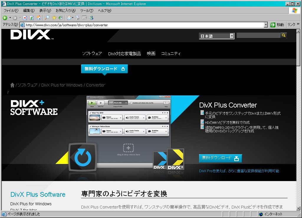Open DivX Plus for Windows sidebar link

click(x=31, y=204)
